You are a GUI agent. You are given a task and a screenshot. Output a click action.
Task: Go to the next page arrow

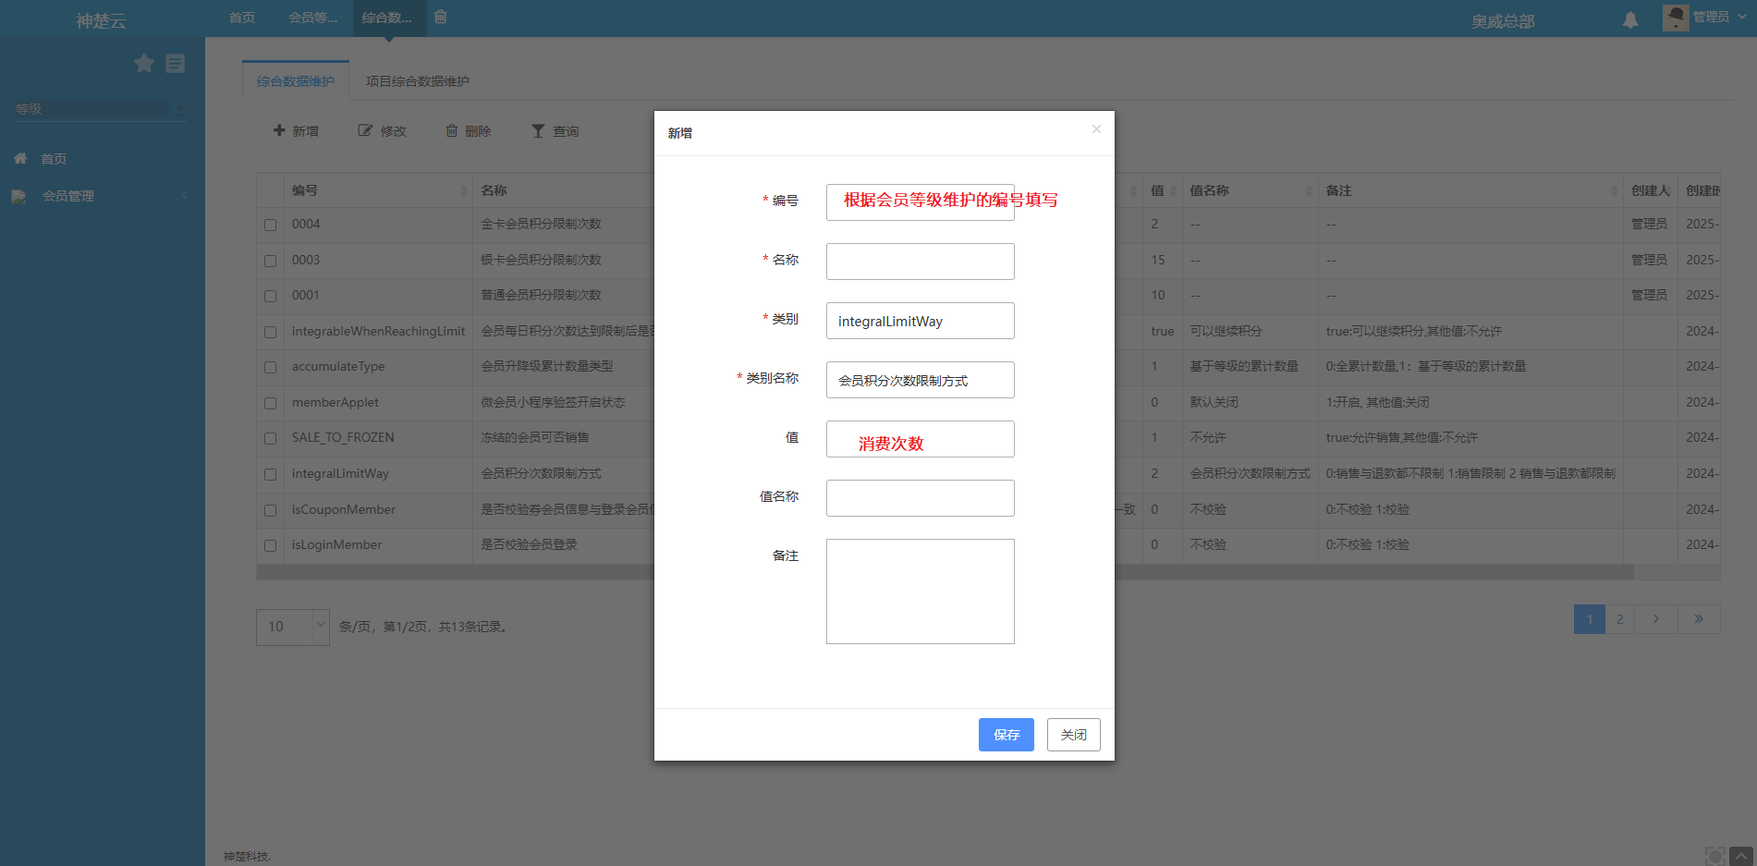click(x=1656, y=619)
